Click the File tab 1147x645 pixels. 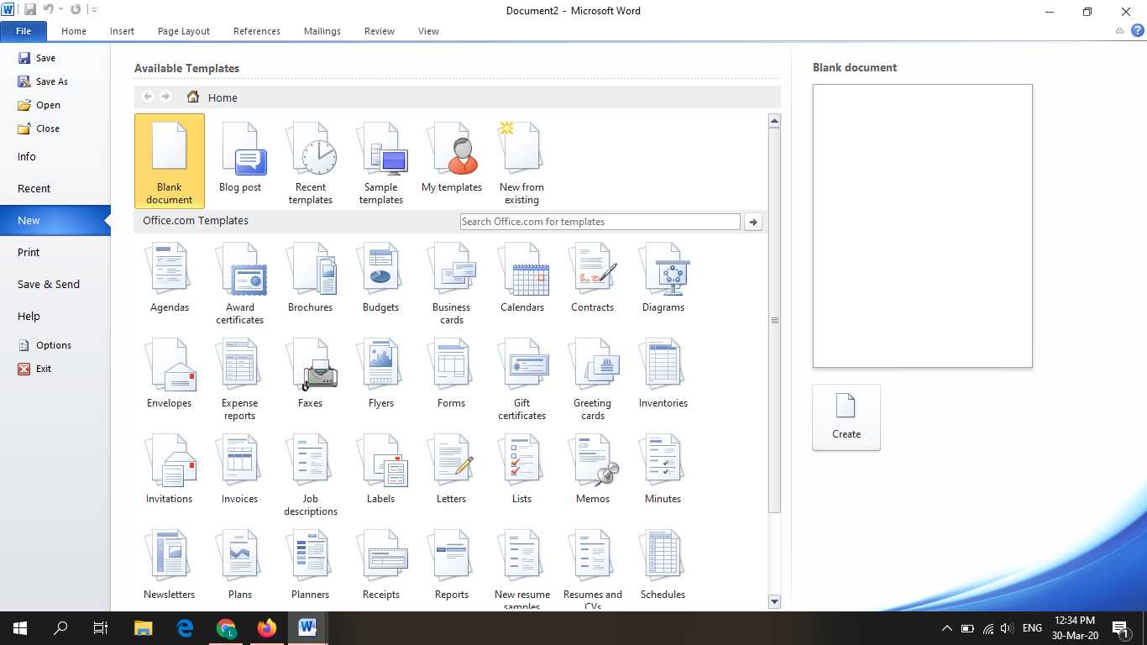24,31
